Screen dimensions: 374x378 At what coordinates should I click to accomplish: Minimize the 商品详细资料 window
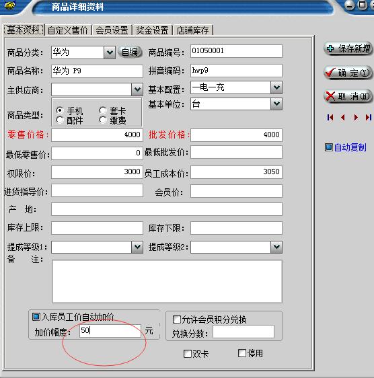click(x=349, y=5)
